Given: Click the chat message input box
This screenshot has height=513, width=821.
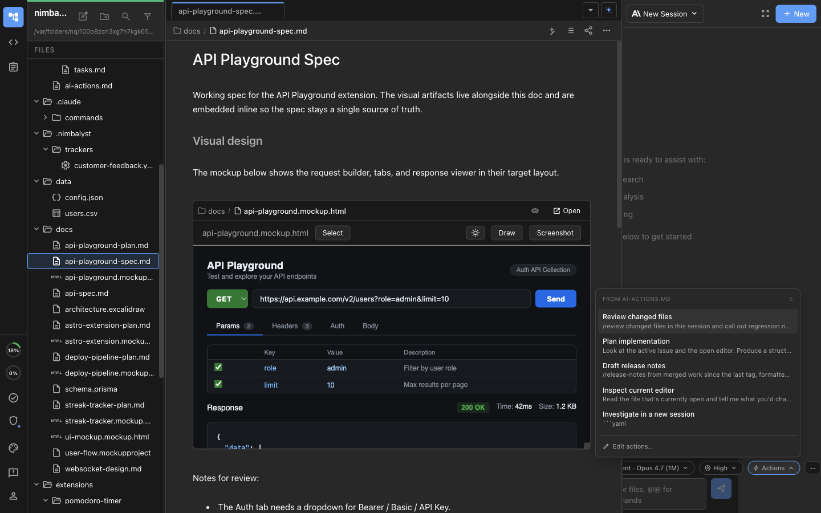Looking at the screenshot, I should 664,494.
